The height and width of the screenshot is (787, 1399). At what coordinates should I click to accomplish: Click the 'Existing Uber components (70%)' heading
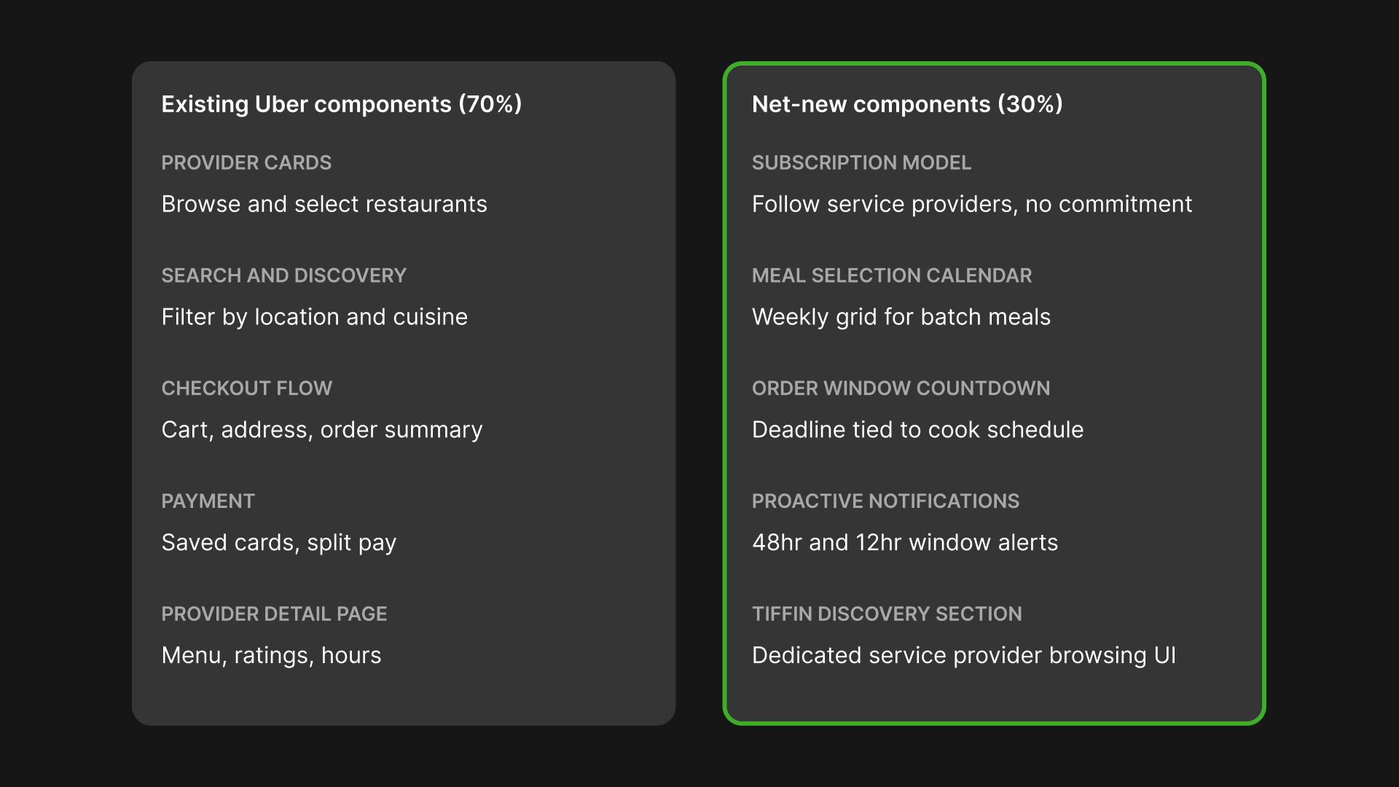342,104
